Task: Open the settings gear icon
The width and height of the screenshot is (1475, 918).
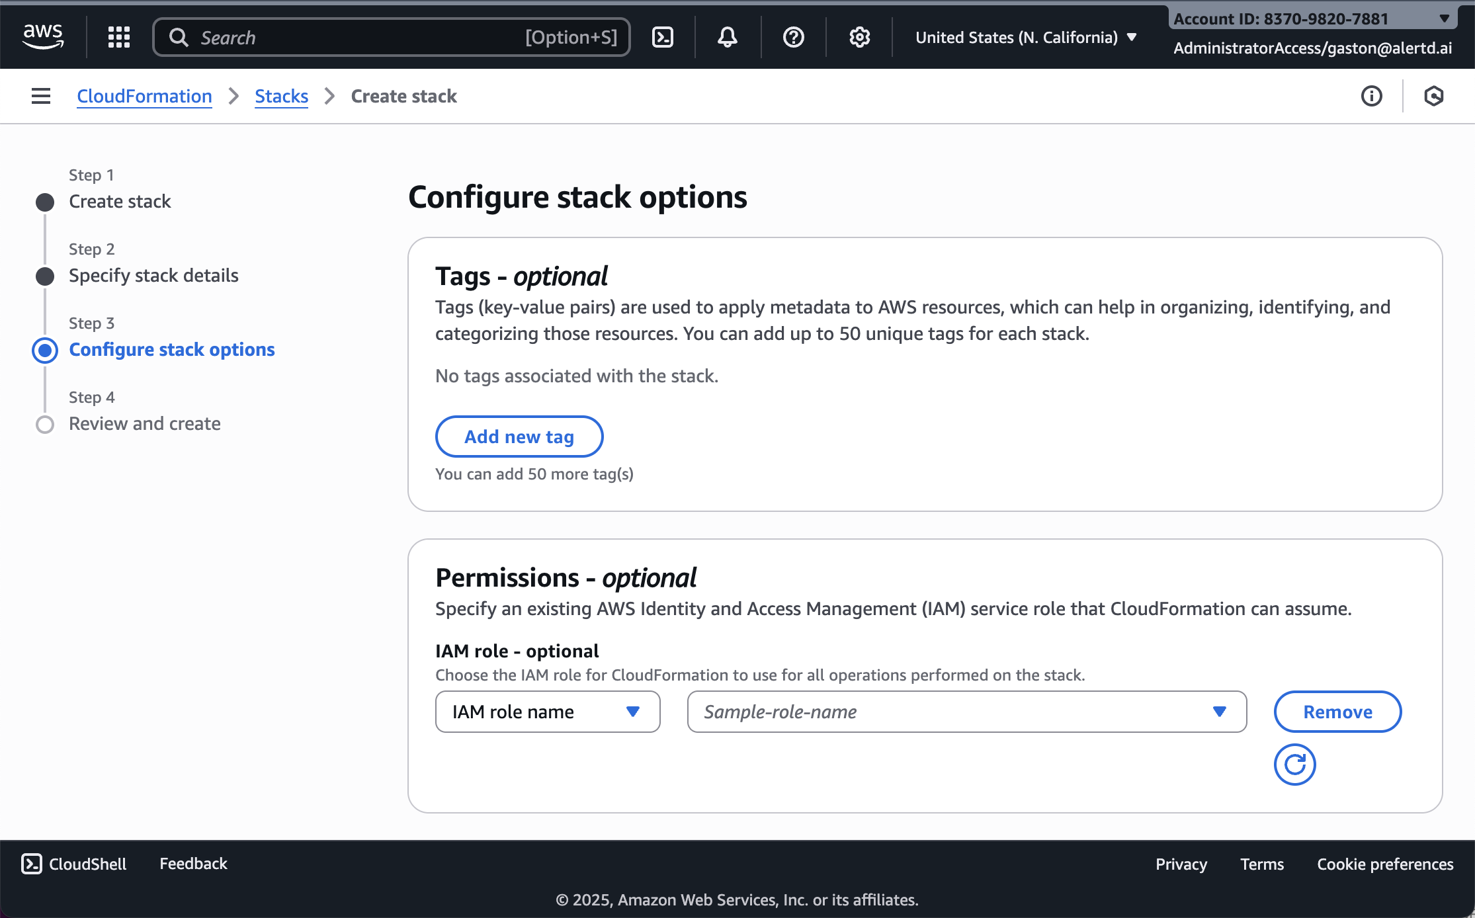Action: coord(859,37)
